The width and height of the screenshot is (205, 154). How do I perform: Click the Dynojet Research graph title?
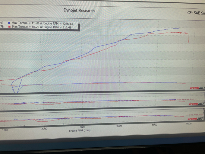[x=79, y=10]
